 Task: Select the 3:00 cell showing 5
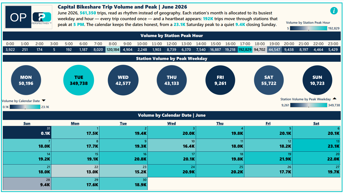pyautogui.click(x=54, y=50)
